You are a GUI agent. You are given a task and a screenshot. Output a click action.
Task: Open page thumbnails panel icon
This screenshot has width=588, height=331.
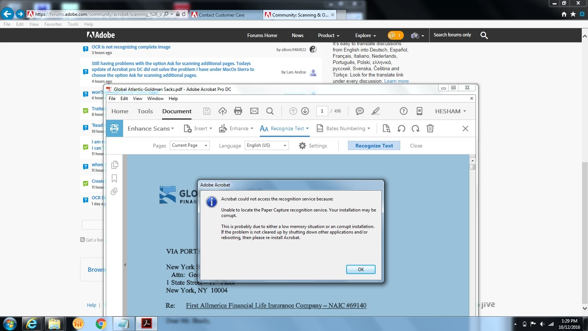(x=115, y=164)
